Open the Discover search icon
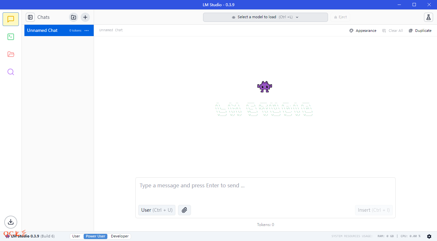437x241 pixels. pyautogui.click(x=11, y=72)
